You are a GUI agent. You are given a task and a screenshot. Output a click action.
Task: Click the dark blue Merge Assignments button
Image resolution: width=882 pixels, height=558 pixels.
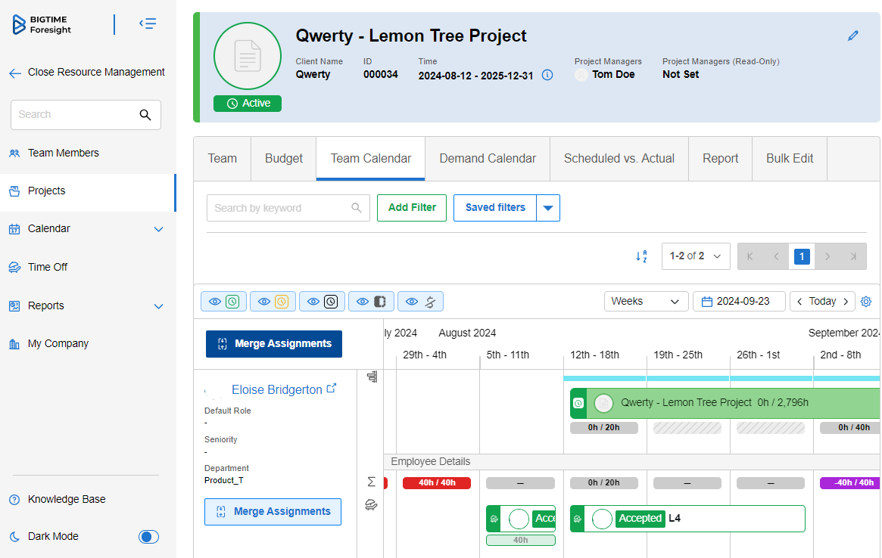tap(274, 344)
